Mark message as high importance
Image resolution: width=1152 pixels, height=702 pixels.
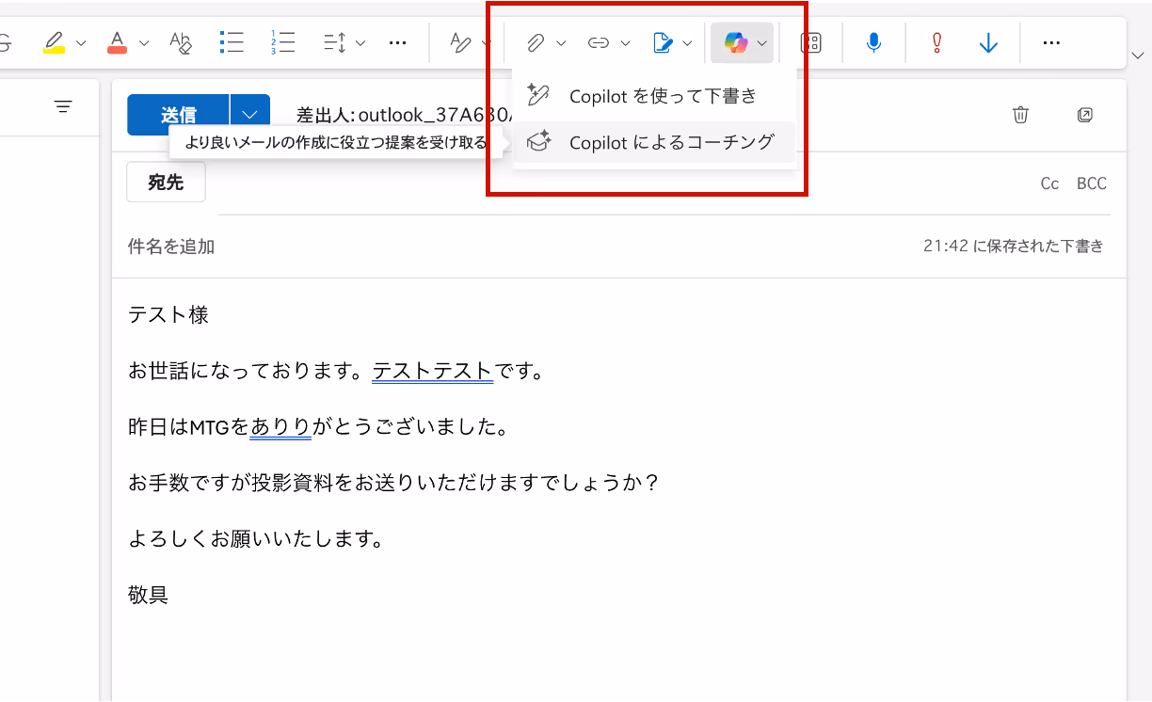point(936,42)
